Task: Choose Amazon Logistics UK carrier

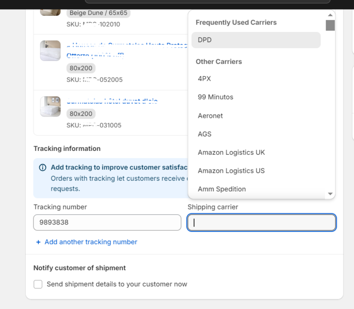Action: point(231,152)
